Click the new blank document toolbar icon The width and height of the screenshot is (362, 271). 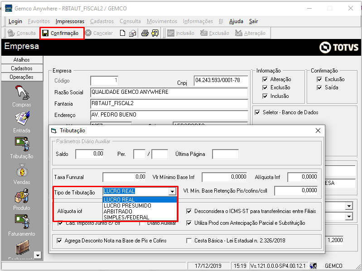point(123,33)
